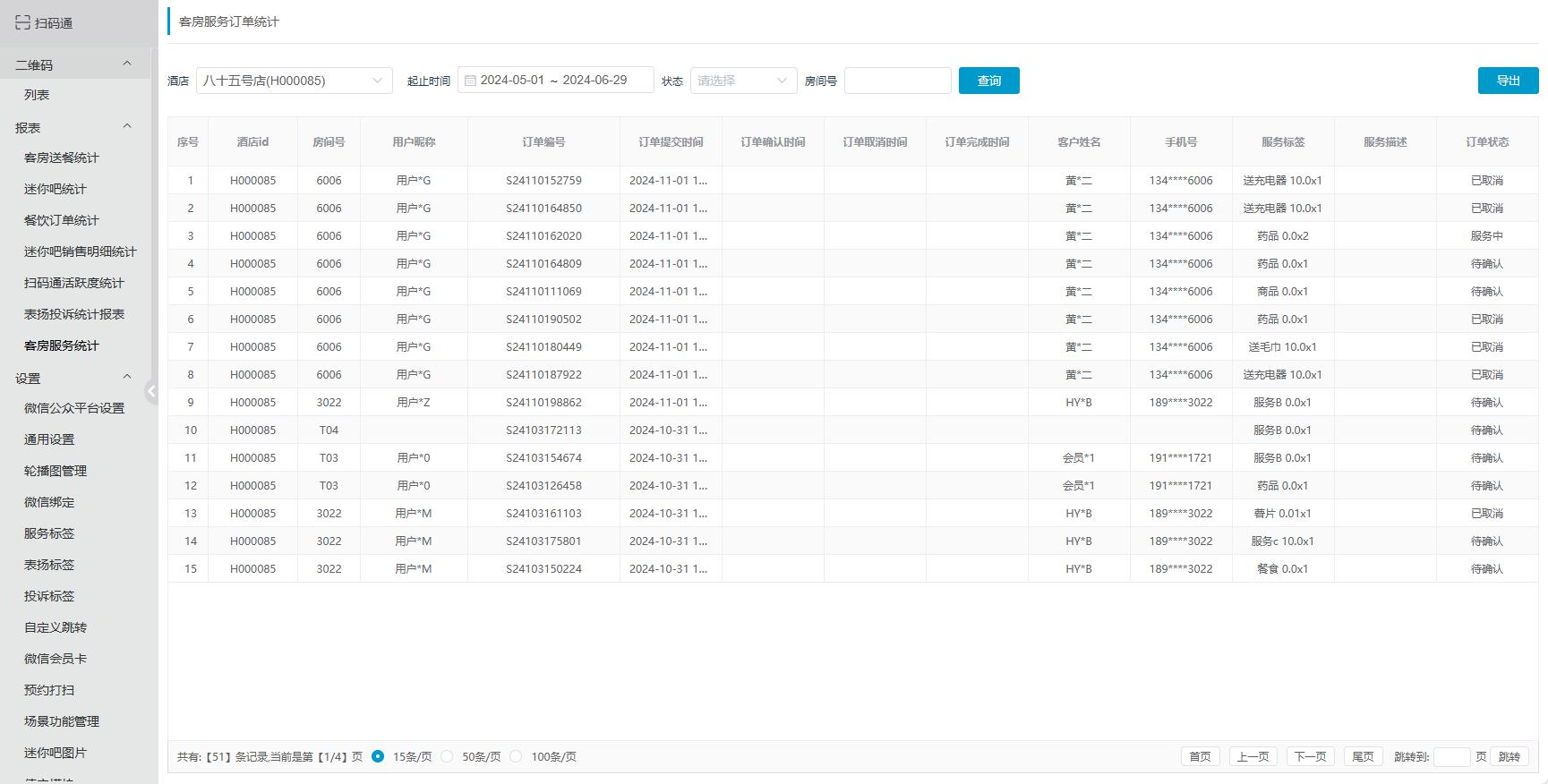Screen dimensions: 1548x784
Task: Collapse the 设置 menu section
Action: [x=127, y=378]
